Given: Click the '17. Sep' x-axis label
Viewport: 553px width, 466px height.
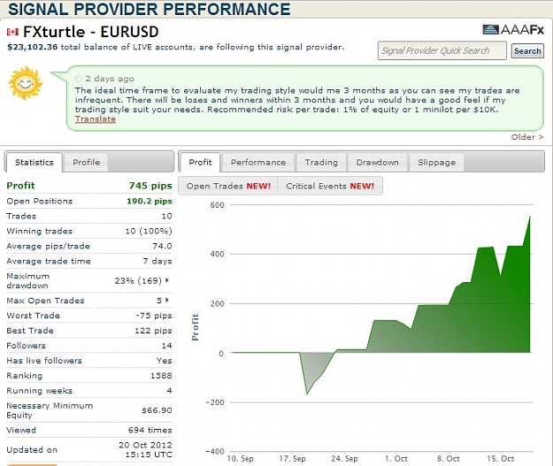Looking at the screenshot, I should click(292, 459).
